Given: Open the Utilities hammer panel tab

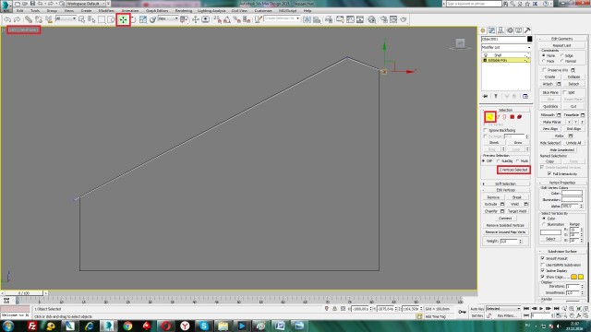Looking at the screenshot, I should [x=527, y=30].
